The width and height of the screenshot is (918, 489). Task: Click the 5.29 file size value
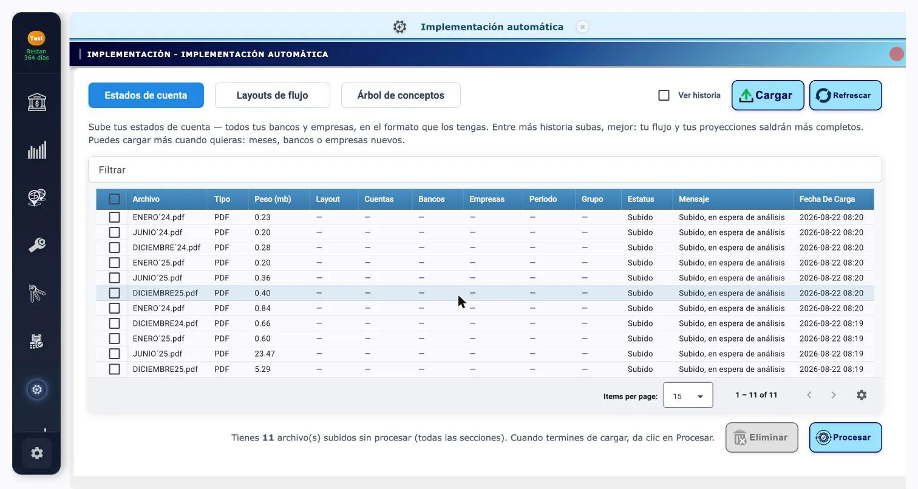[x=262, y=369]
